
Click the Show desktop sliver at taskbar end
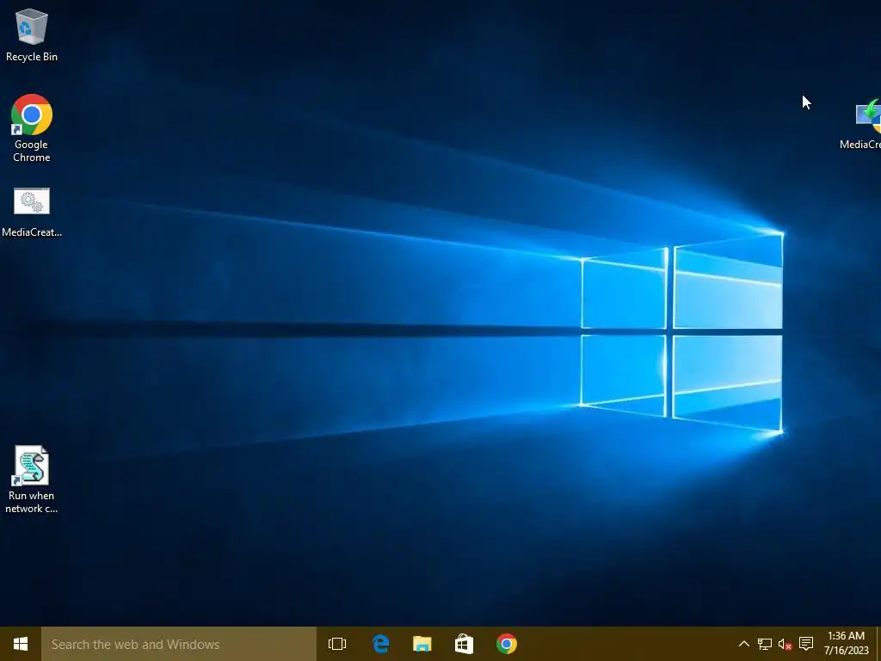(878, 644)
